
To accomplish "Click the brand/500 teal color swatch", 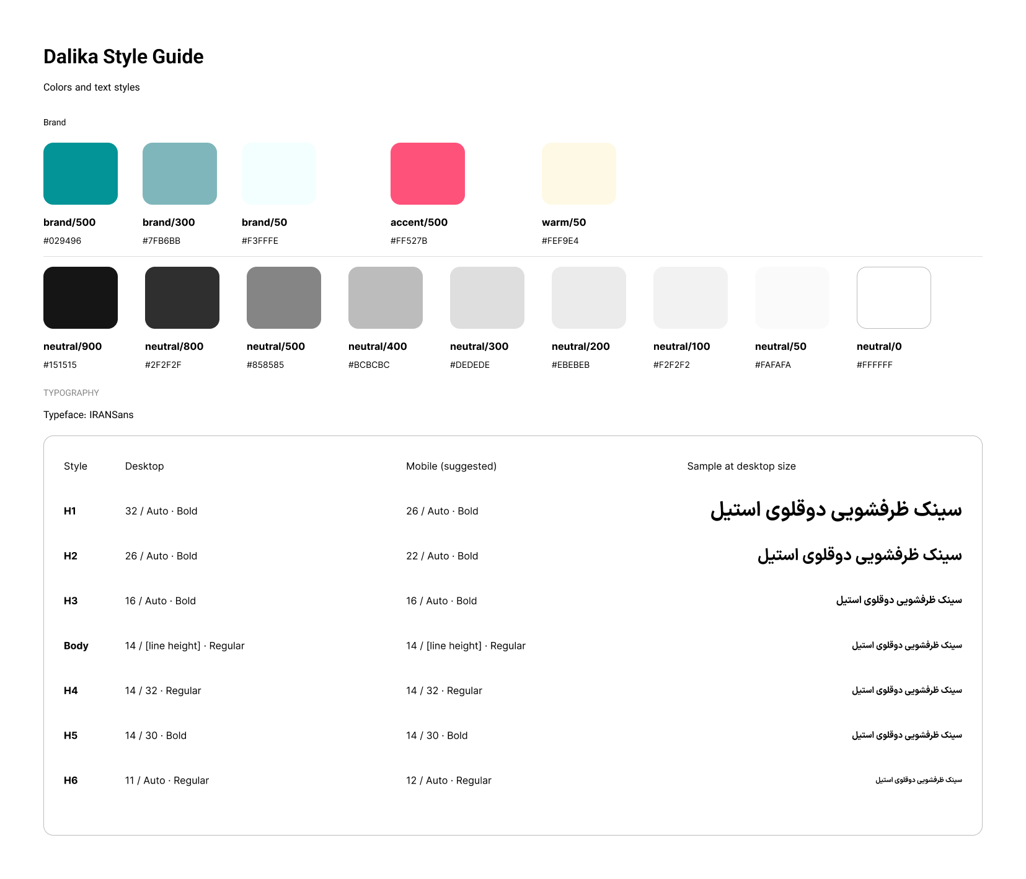I will [x=81, y=174].
